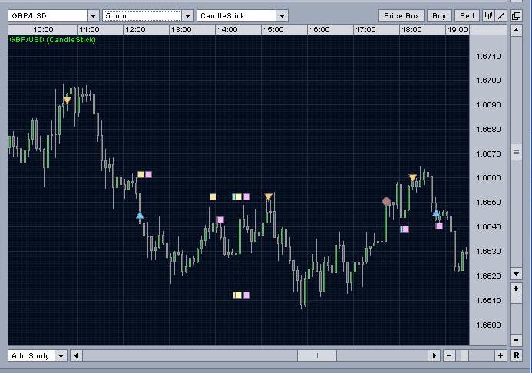
Task: Click the 18:00 time axis label
Action: 411,30
